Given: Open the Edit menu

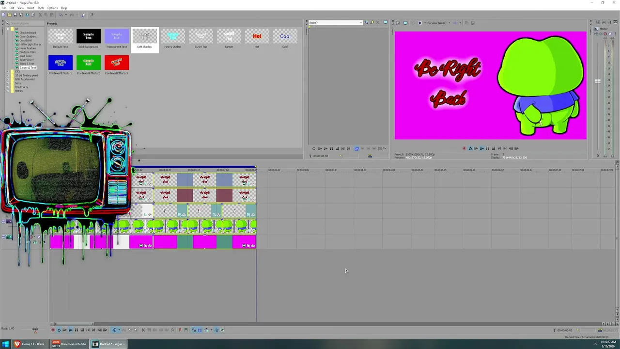Looking at the screenshot, I should click(x=12, y=8).
